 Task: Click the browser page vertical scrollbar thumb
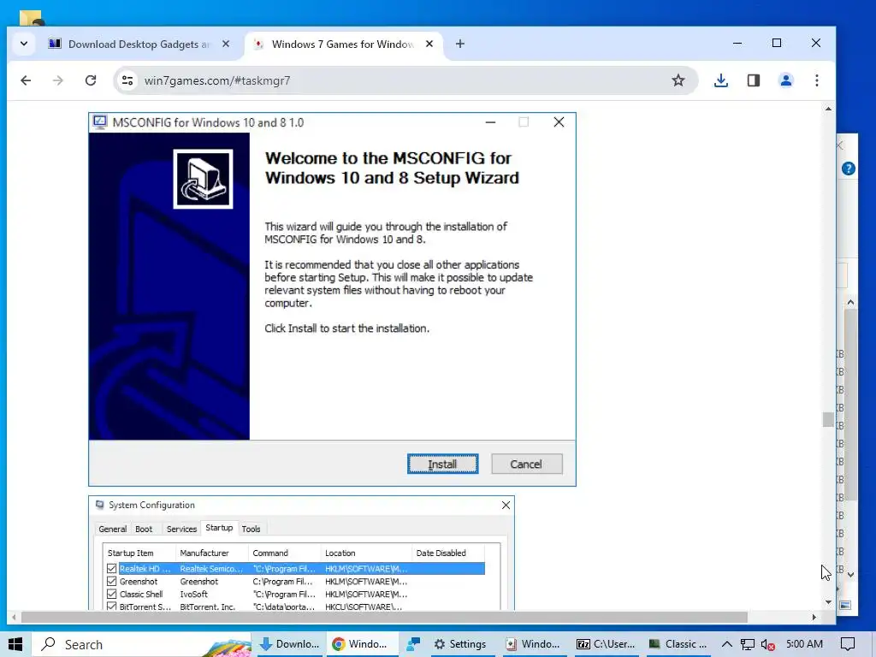[x=828, y=419]
